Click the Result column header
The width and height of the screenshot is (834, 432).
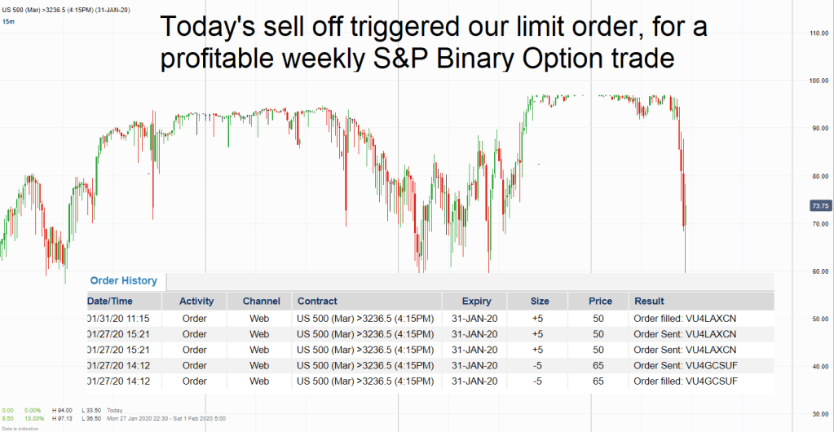[x=649, y=301]
